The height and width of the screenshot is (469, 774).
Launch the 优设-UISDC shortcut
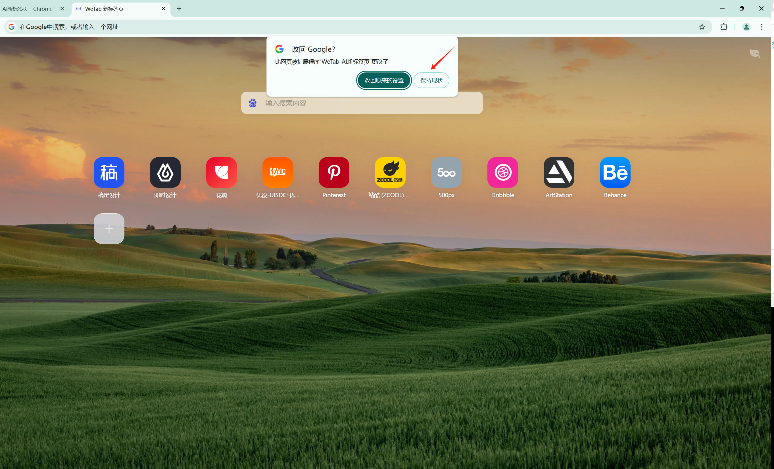tap(278, 172)
